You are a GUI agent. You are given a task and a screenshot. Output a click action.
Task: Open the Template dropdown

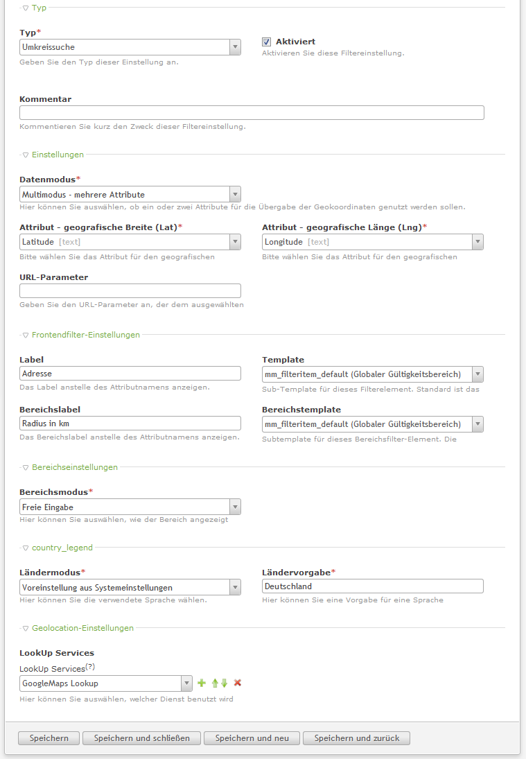[373, 374]
